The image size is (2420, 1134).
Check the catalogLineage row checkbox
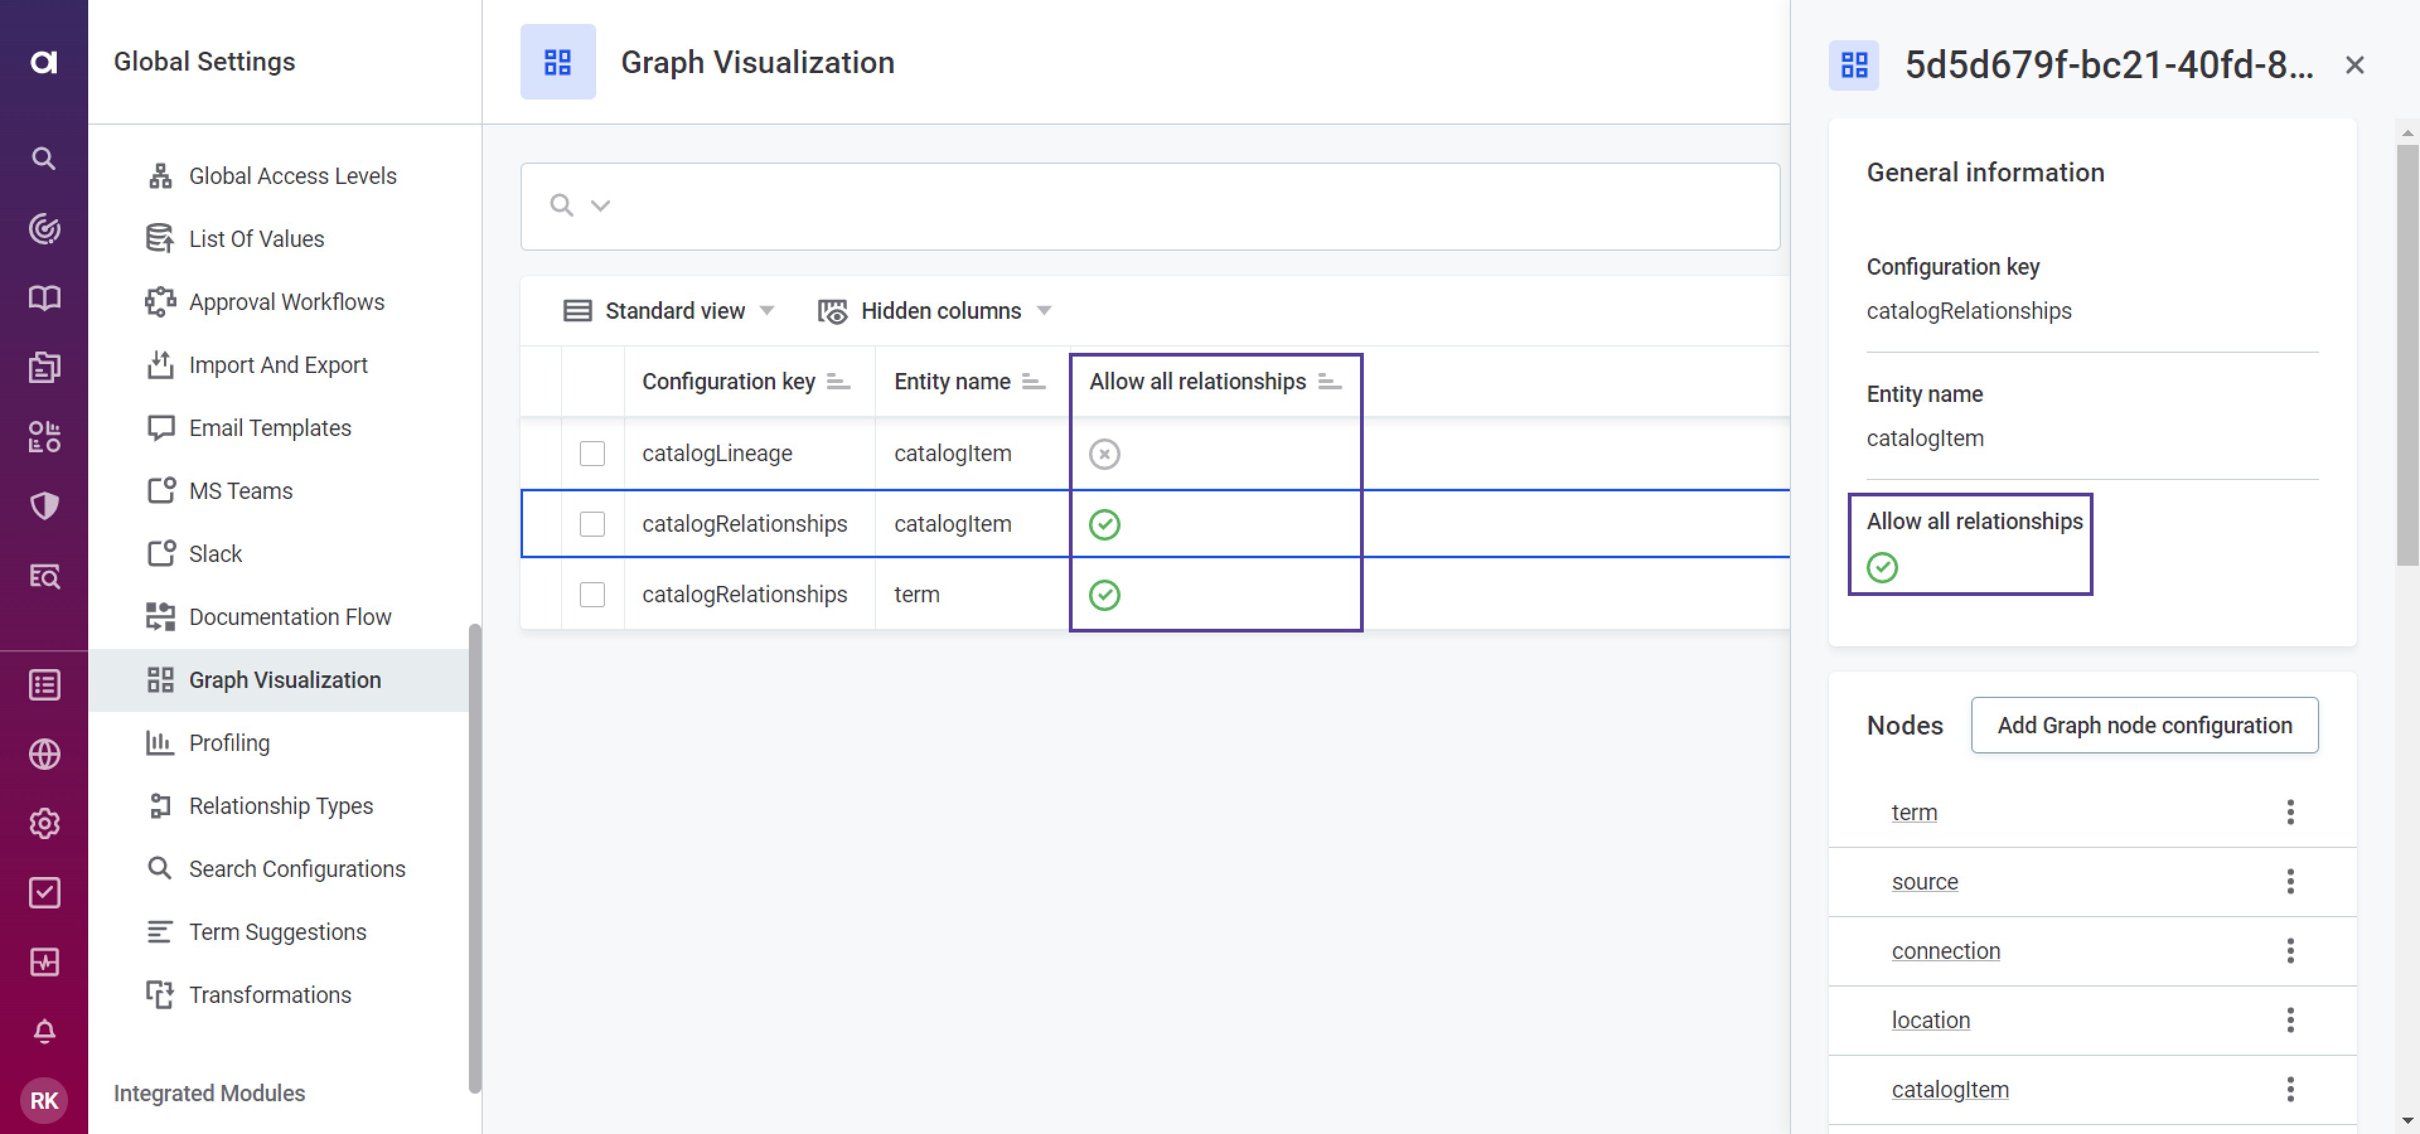592,454
